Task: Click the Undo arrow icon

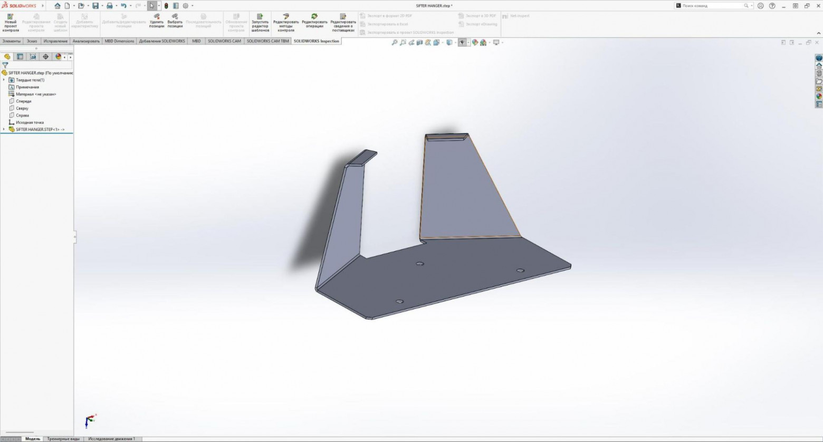Action: 123,6
